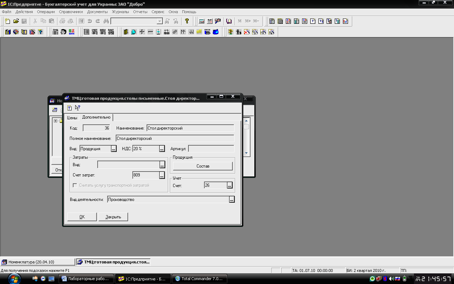
Task: Open the Syntax Assistant book icon
Action: click(x=229, y=21)
